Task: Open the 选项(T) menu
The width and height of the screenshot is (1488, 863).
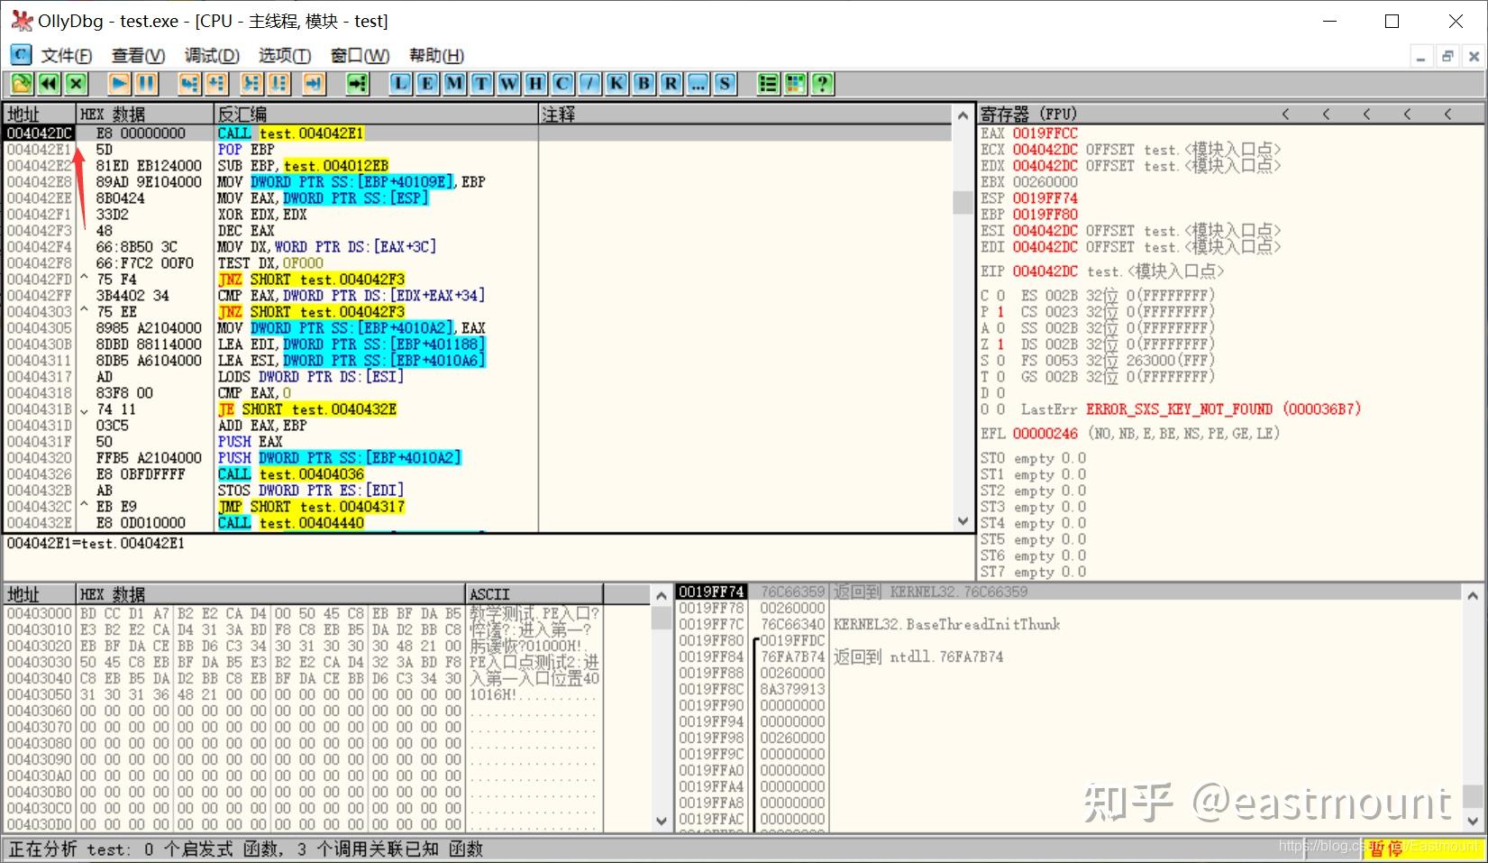Action: tap(285, 55)
